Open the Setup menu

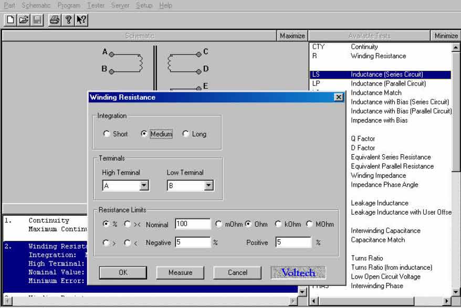click(144, 5)
